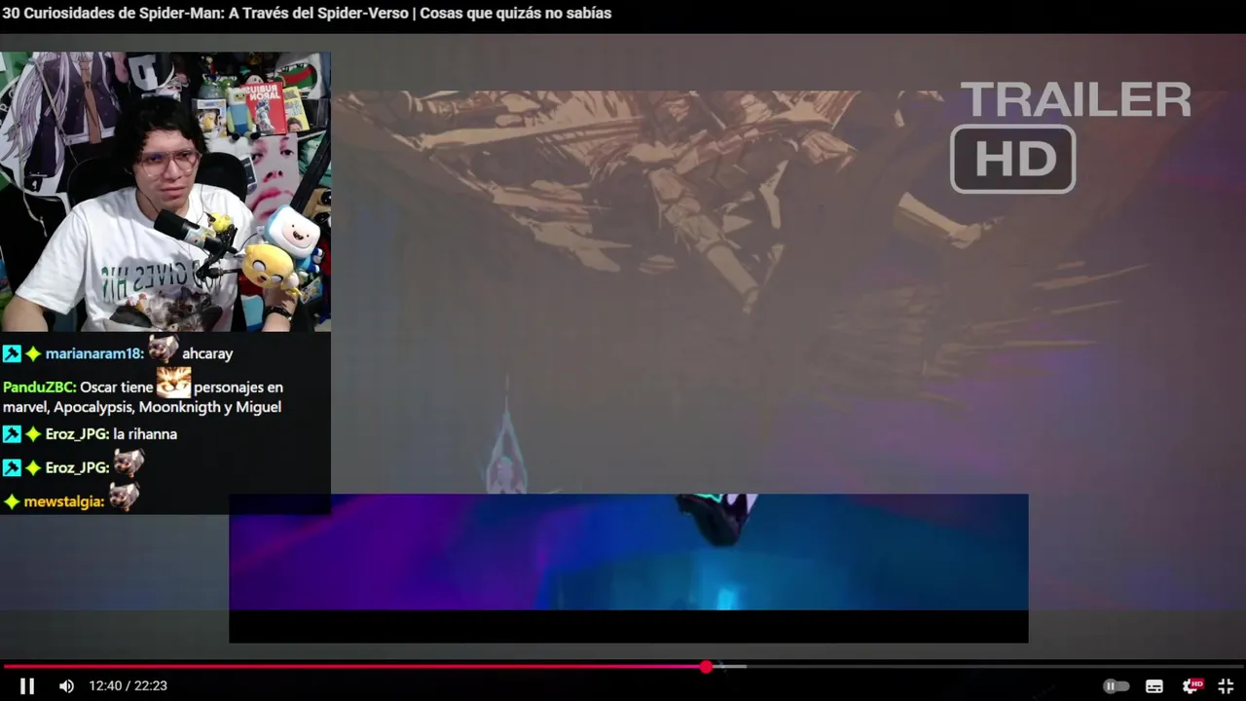Toggle the autoplay switch

pyautogui.click(x=1116, y=686)
